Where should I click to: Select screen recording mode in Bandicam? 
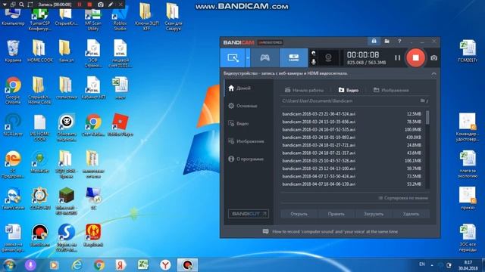pos(233,57)
